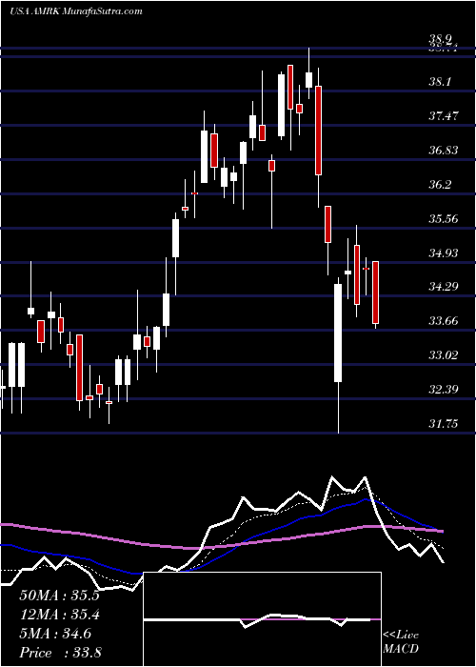This screenshot has height=667, width=476.
Task: Select the 34.29 price level label
Action: pos(444,286)
